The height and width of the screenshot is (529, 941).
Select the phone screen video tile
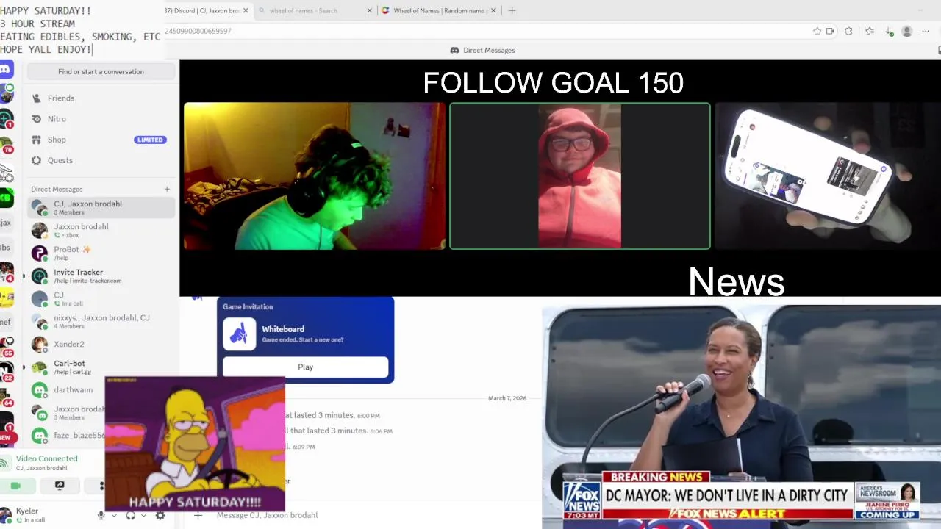coord(828,176)
